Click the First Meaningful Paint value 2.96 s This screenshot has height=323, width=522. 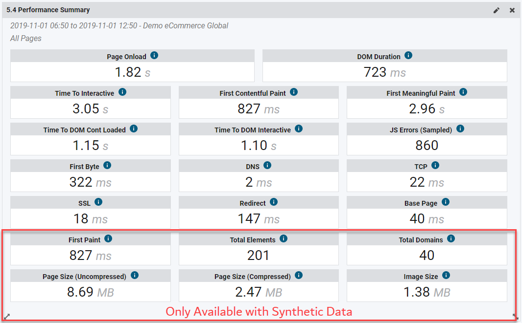click(427, 108)
